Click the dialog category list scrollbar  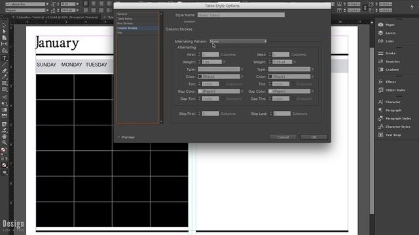[161, 68]
